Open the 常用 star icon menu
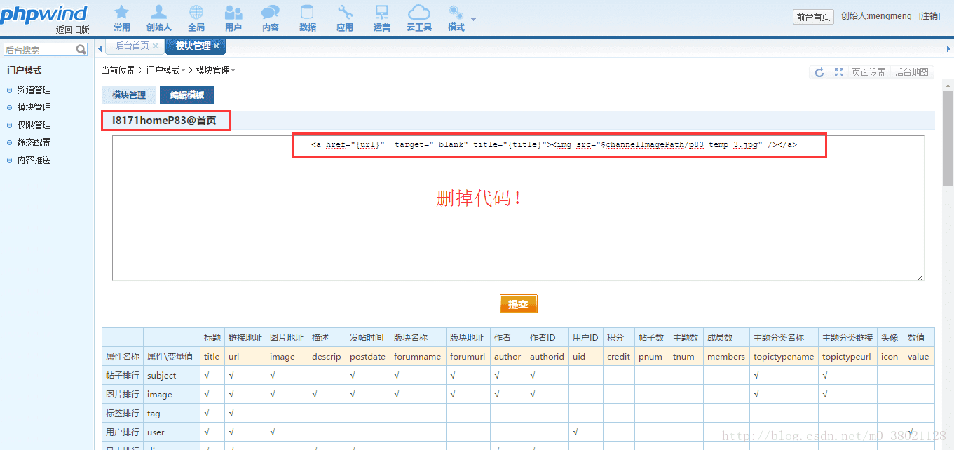The height and width of the screenshot is (450, 954). [121, 18]
